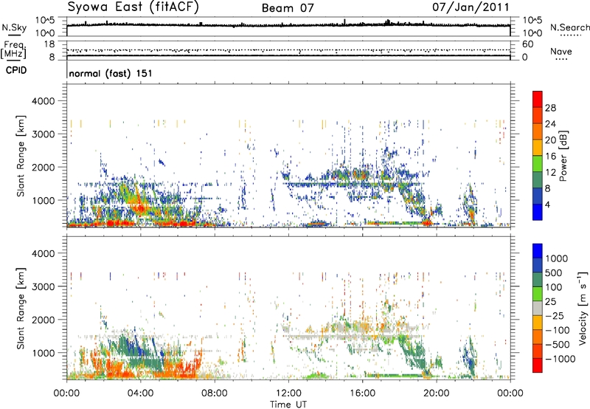This screenshot has height=409, width=590.
Task: Click the '16' tick on Power colorbar
Action: tap(550, 157)
